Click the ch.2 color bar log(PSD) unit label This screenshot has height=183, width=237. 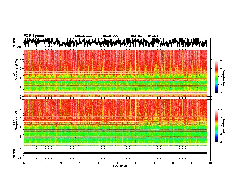tap(224, 127)
